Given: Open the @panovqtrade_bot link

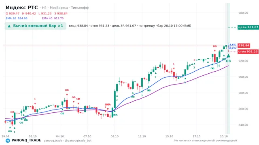Looking at the screenshot, I should pyautogui.click(x=78, y=141).
